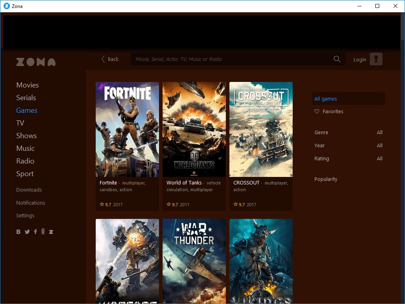
Task: Click the magnifying glass search icon
Action: click(337, 59)
